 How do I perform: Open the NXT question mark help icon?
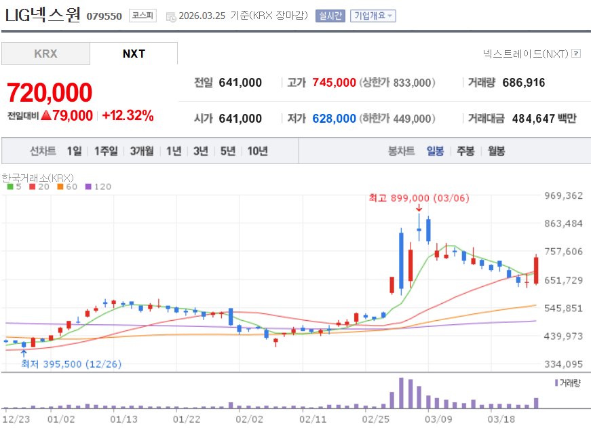577,54
